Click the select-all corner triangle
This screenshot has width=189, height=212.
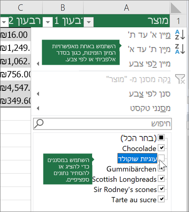[176, 8]
